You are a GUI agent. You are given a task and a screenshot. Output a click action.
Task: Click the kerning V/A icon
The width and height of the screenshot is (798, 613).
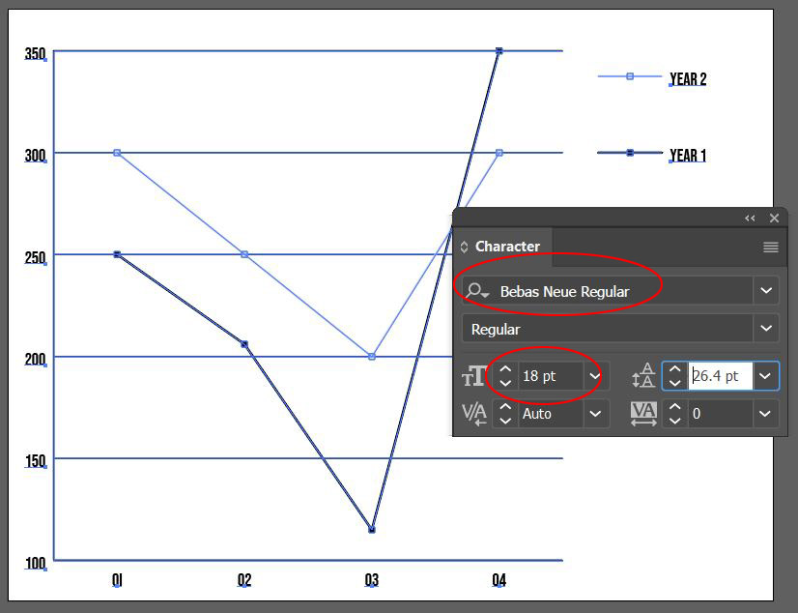[473, 414]
